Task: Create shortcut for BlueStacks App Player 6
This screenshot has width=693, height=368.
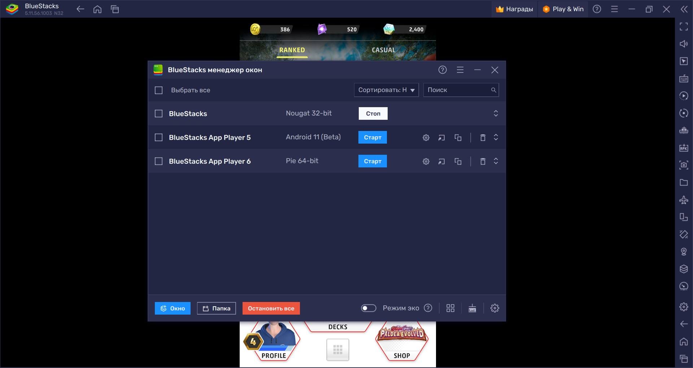Action: tap(441, 161)
